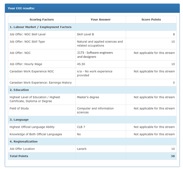The image size is (183, 169).
Task: Click 'Canadian Work Experience NOC' label
Action: pyautogui.click(x=32, y=71)
